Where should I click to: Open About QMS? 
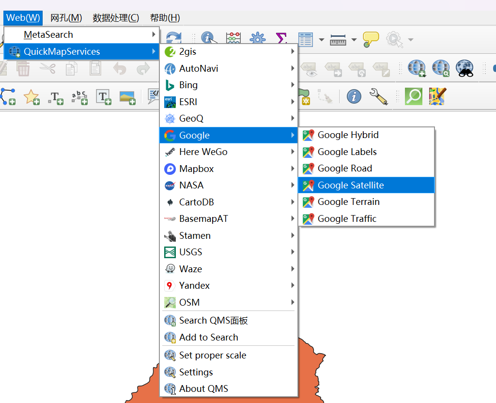tap(229, 388)
